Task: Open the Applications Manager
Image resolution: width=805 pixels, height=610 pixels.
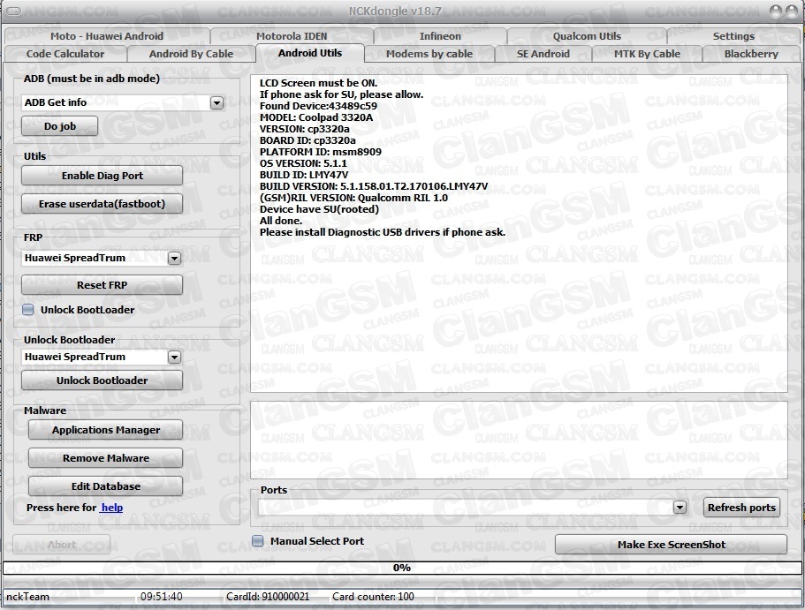Action: [x=106, y=430]
